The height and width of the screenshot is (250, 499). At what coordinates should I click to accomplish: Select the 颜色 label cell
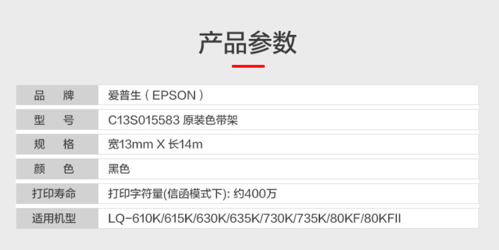click(x=55, y=169)
